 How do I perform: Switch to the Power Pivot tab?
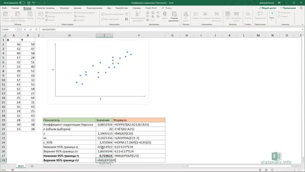click(151, 8)
